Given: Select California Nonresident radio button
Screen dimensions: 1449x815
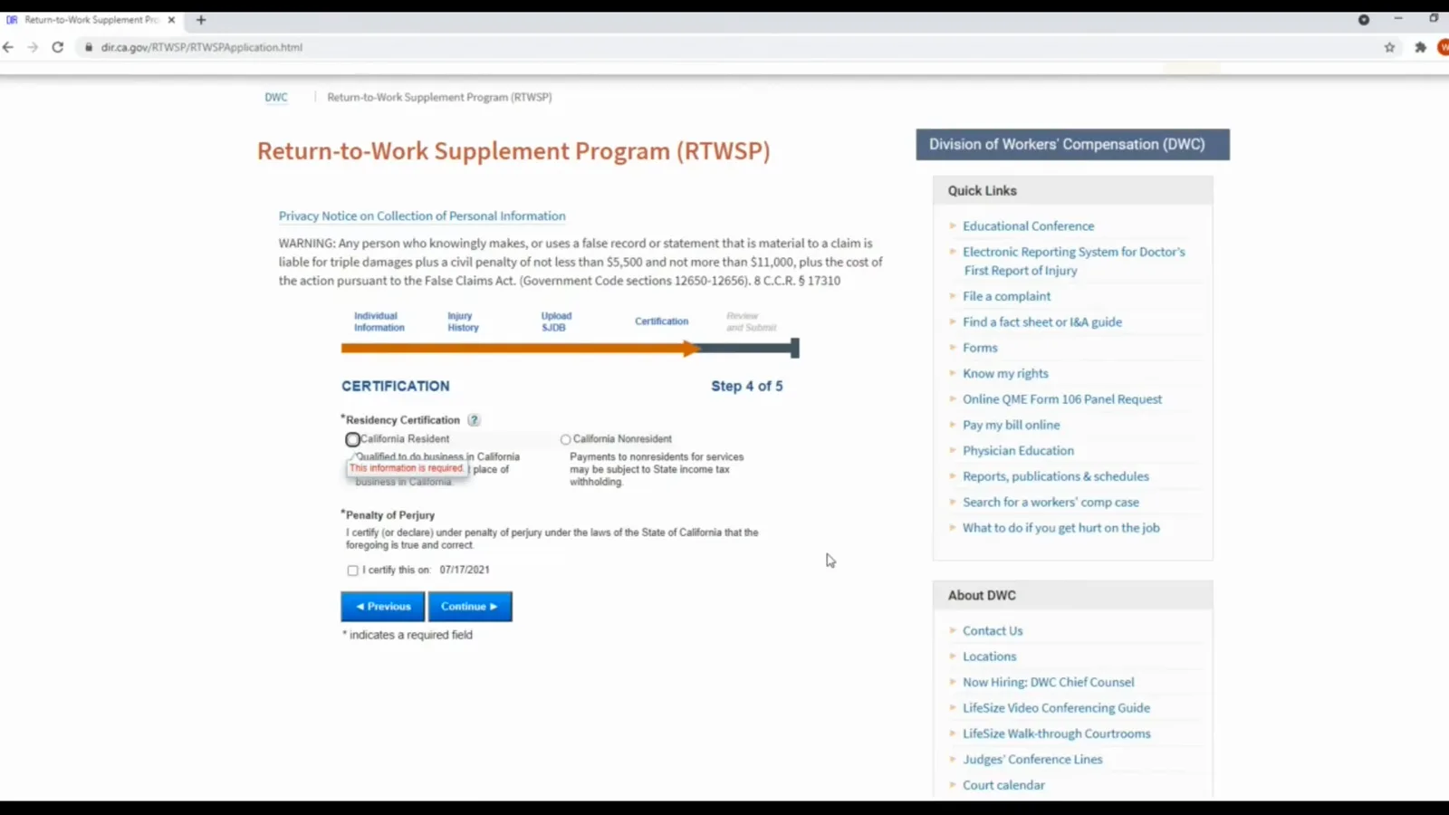Looking at the screenshot, I should pyautogui.click(x=565, y=439).
